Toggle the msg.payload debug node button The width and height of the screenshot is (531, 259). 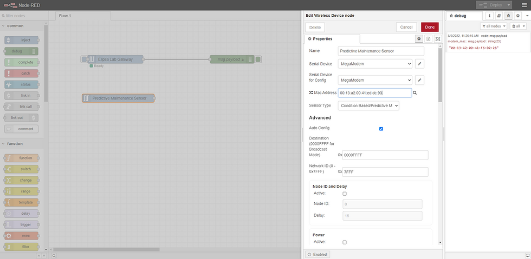[x=258, y=59]
